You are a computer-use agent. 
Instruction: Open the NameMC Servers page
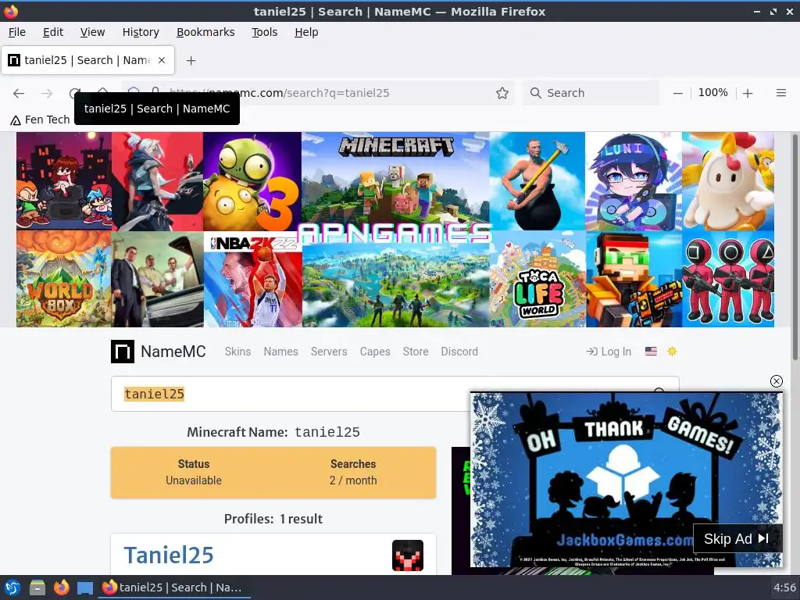coord(329,352)
